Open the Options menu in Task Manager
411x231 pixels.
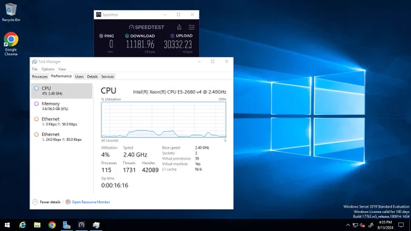[48, 69]
